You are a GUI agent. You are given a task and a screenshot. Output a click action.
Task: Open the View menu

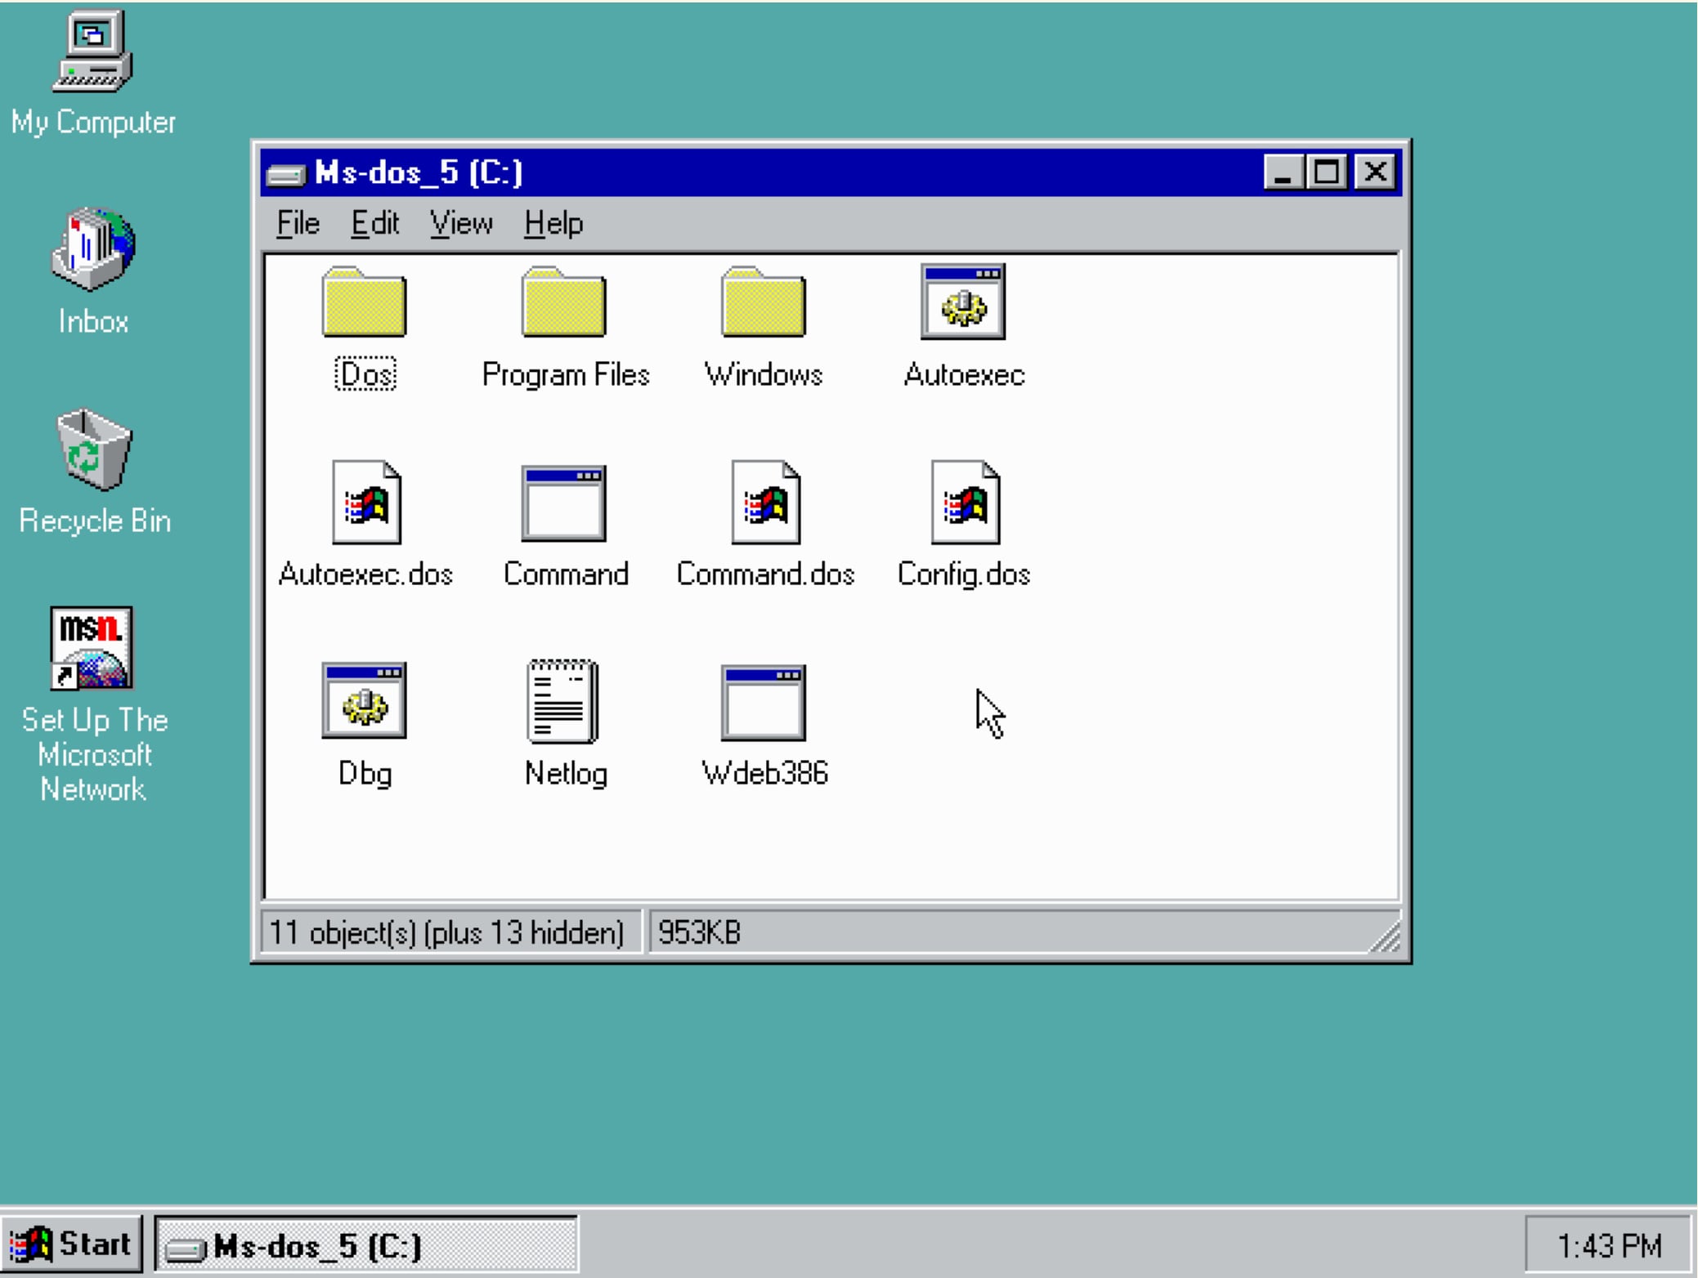coord(461,223)
